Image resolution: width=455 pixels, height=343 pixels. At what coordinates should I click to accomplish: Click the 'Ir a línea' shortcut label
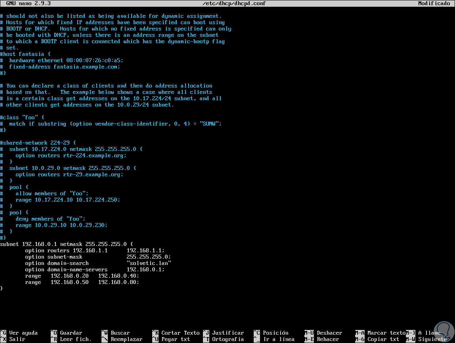279,339
